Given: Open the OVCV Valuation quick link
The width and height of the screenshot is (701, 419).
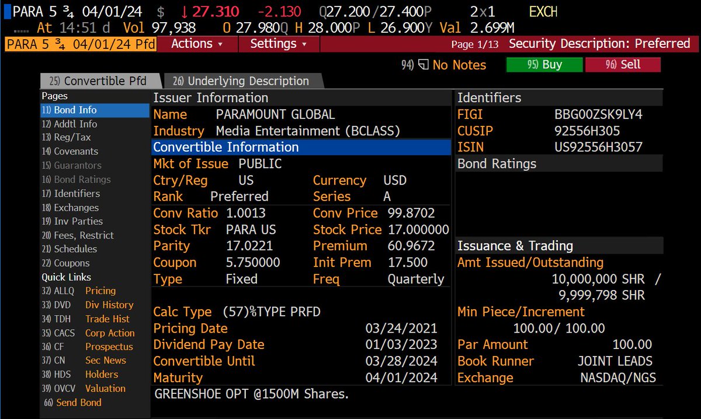Looking at the screenshot, I should click(84, 389).
